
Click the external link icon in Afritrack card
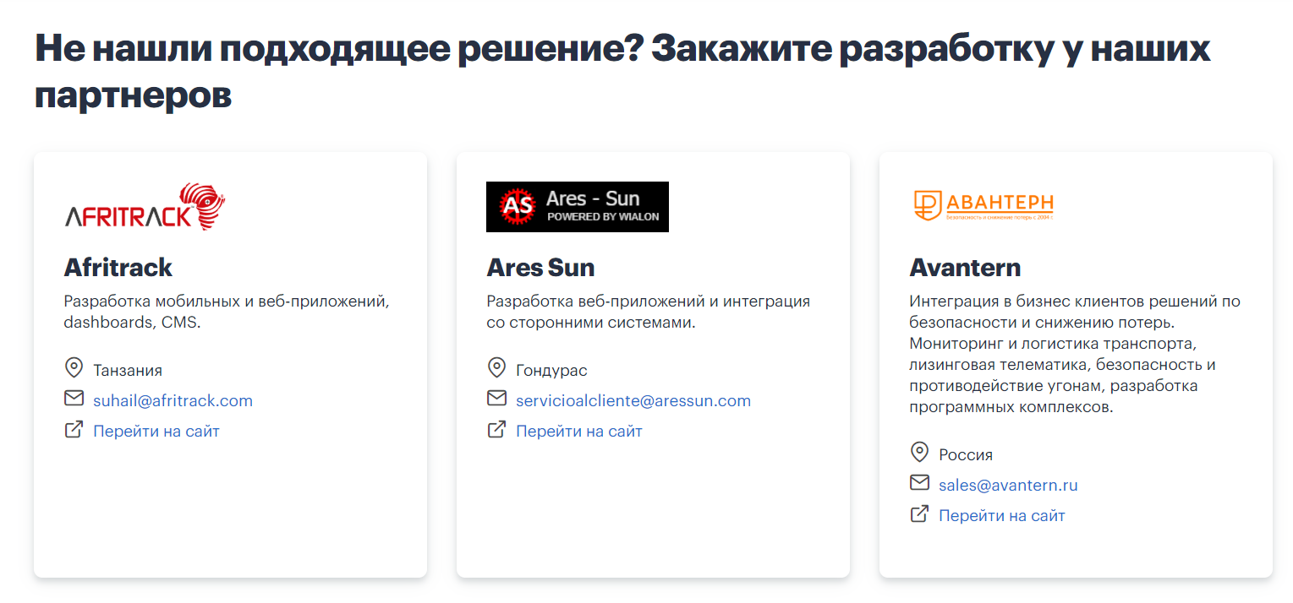[74, 430]
